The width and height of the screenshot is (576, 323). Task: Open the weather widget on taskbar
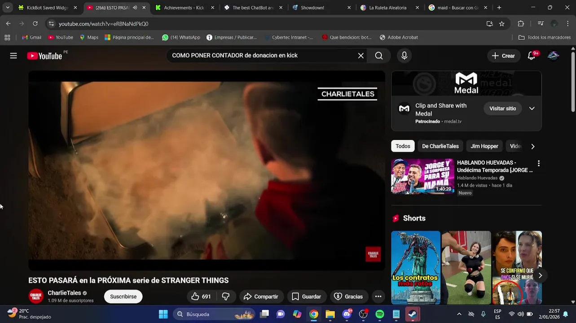pos(30,314)
